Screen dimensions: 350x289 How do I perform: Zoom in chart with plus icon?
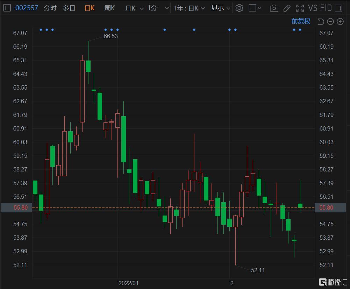point(340,22)
